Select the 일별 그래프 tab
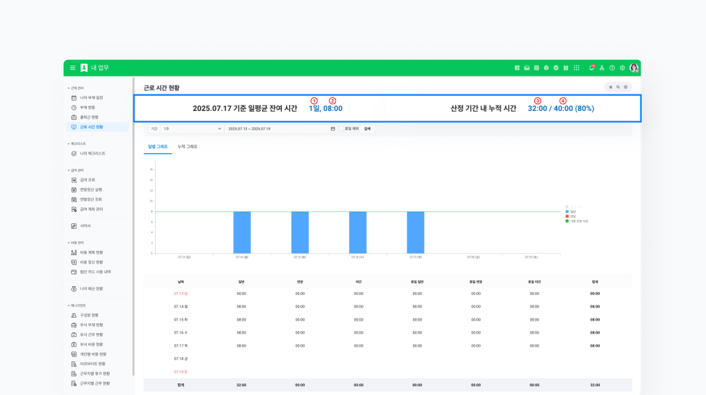 click(158, 147)
